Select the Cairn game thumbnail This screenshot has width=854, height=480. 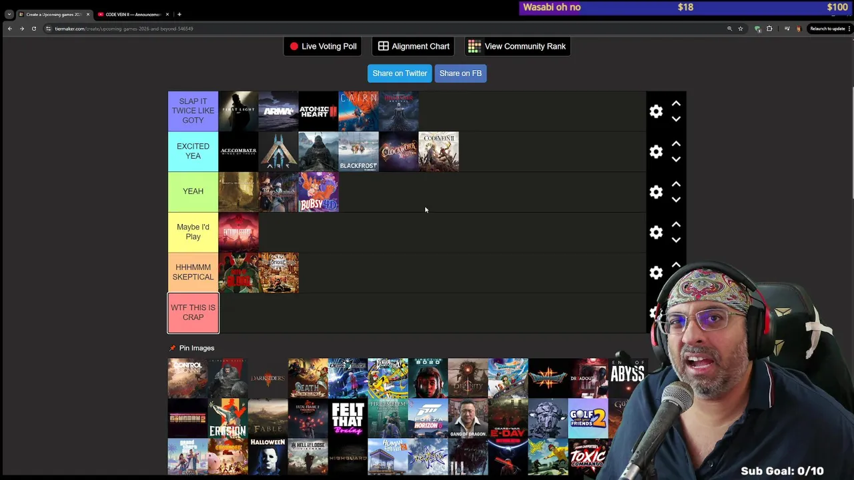[x=358, y=111]
